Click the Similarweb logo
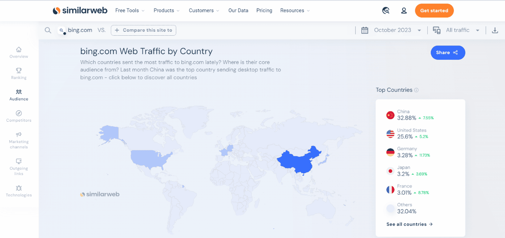 tap(80, 11)
